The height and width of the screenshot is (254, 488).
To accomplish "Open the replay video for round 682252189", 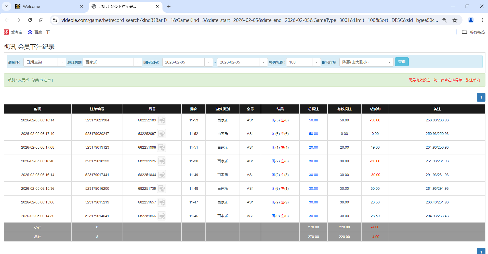I will pos(162,120).
